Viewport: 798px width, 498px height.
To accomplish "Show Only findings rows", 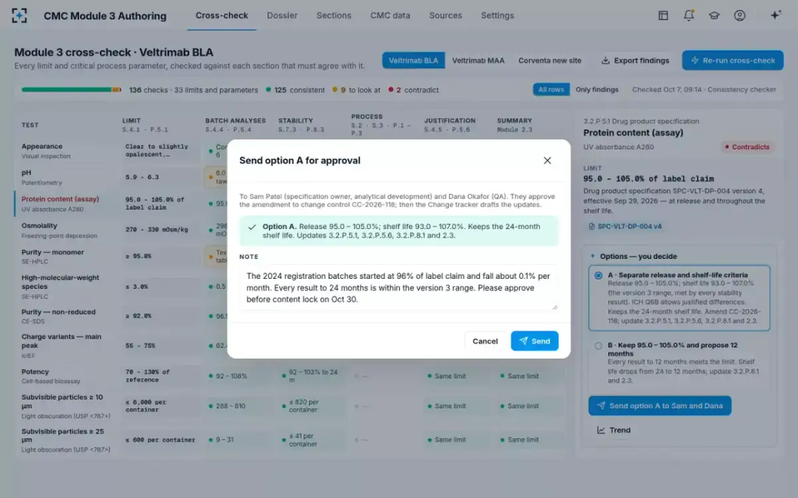I will pyautogui.click(x=597, y=90).
